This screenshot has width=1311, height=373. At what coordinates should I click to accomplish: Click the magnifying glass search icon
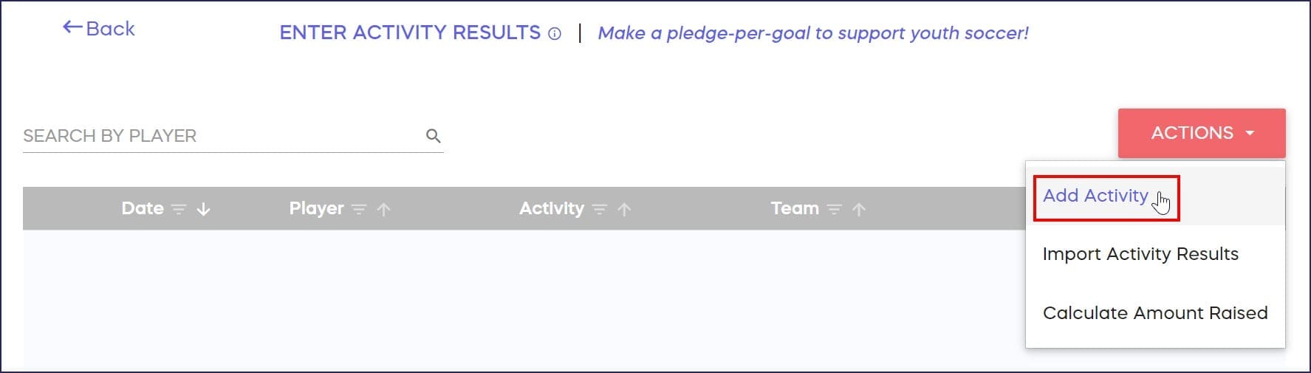[434, 136]
